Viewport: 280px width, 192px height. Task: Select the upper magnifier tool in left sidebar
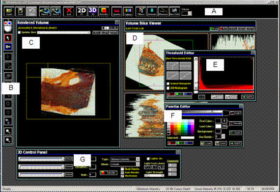click(x=8, y=131)
